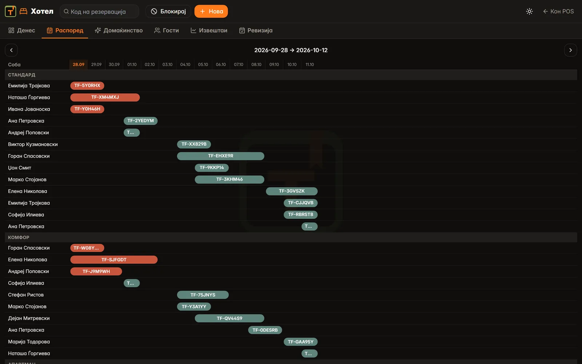Click the search magnifier icon
This screenshot has width=582, height=364.
[66, 11]
